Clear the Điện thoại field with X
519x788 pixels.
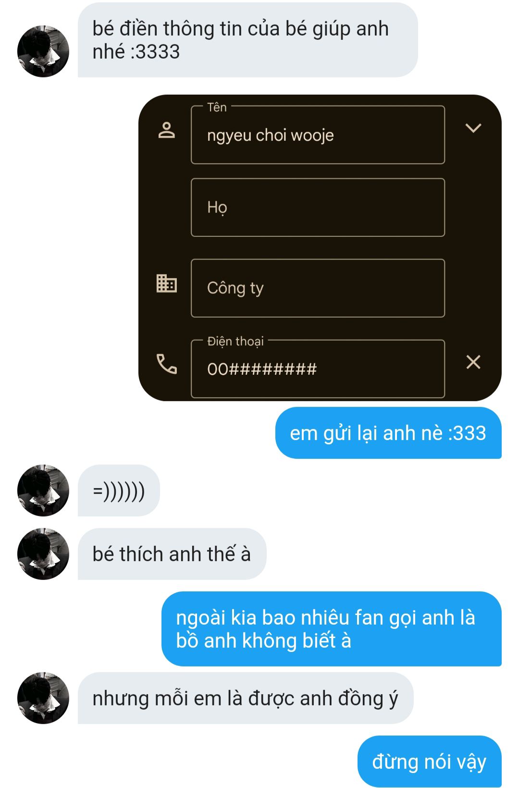point(473,362)
